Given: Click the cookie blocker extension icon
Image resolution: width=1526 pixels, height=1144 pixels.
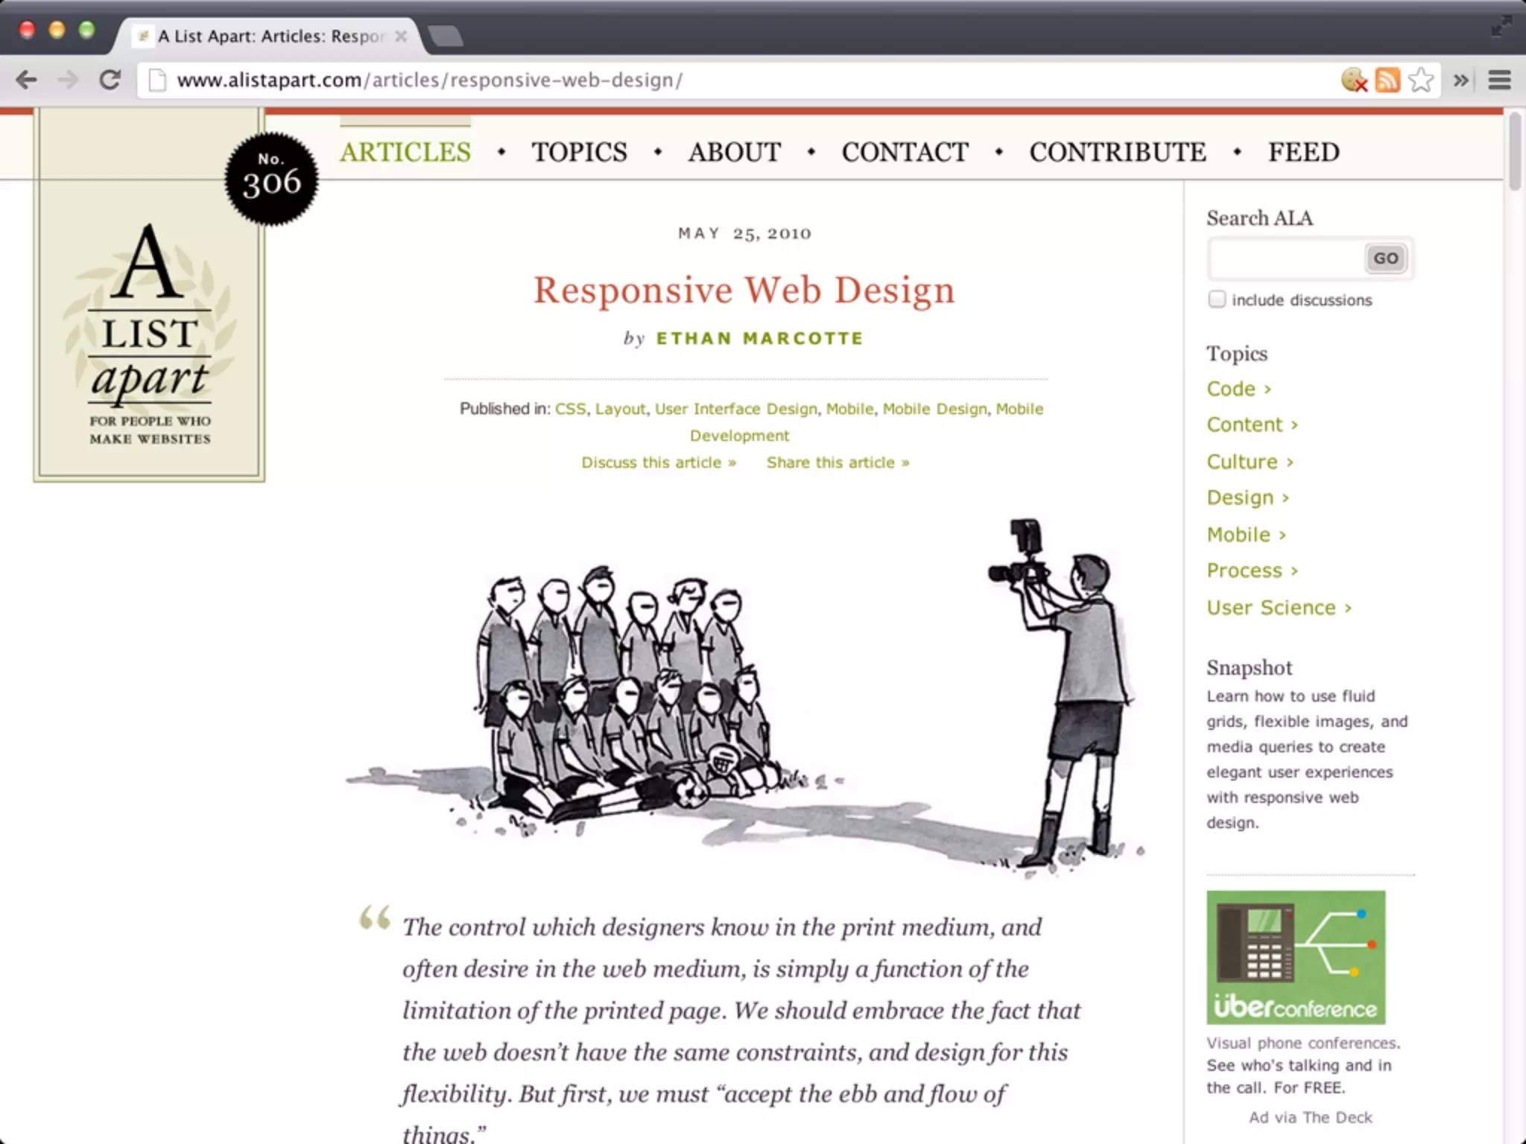Looking at the screenshot, I should [1353, 80].
